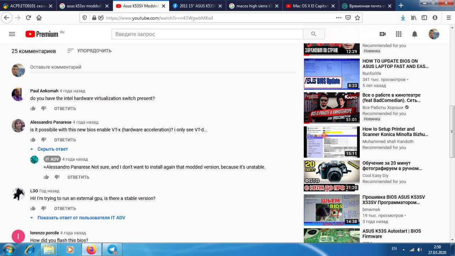
Task: Click the Pocket save icon
Action: [x=348, y=18]
